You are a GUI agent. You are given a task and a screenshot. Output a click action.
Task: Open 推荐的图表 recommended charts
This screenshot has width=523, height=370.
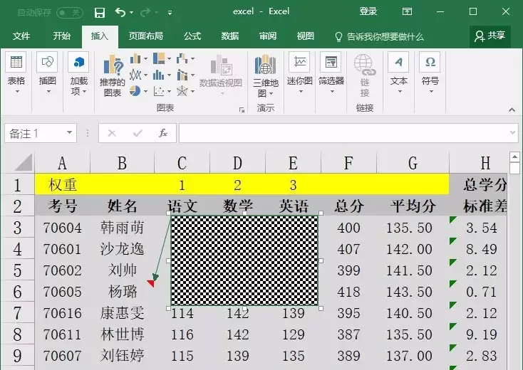tap(112, 76)
